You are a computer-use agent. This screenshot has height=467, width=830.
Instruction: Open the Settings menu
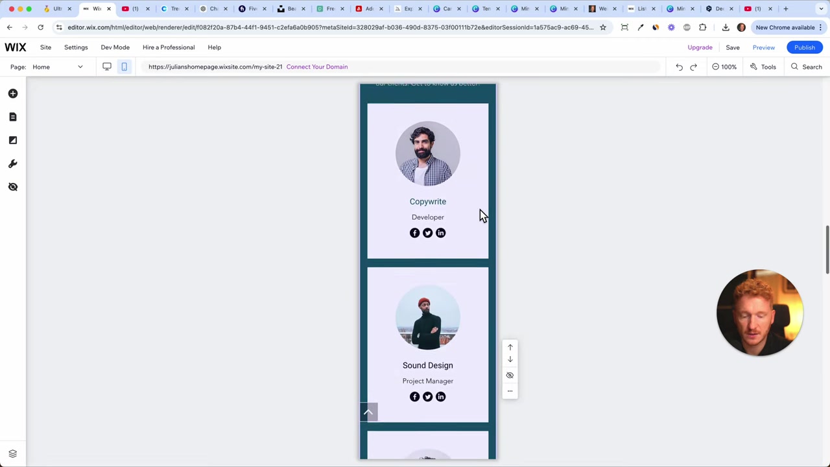(x=76, y=47)
